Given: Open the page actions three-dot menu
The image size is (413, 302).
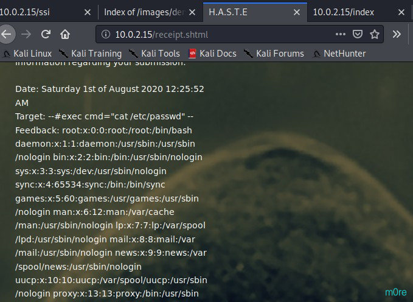Looking at the screenshot, I should tap(340, 34).
